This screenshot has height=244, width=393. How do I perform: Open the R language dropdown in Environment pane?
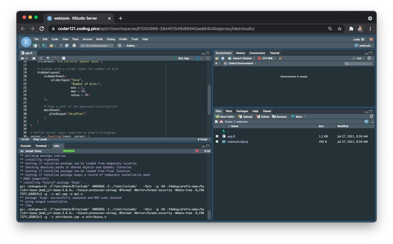(217, 63)
